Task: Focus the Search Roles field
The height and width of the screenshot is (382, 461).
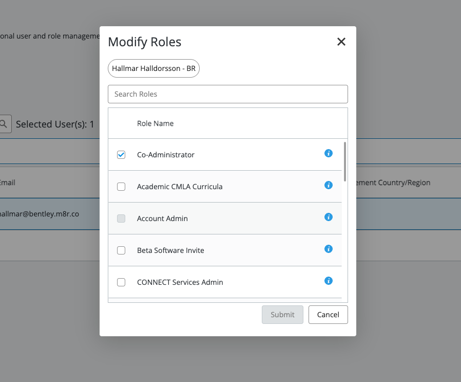Action: point(227,94)
